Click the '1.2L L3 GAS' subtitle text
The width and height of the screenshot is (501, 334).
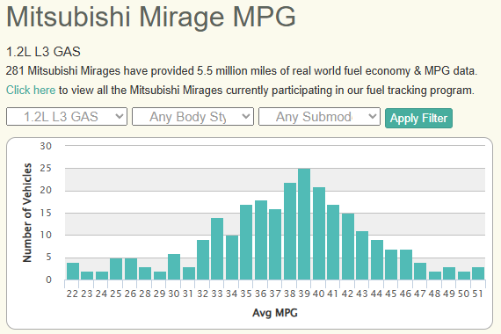43,52
